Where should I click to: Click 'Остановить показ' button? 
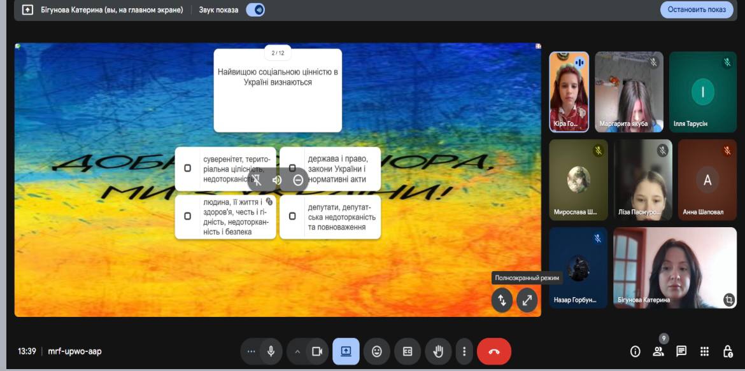[697, 10]
